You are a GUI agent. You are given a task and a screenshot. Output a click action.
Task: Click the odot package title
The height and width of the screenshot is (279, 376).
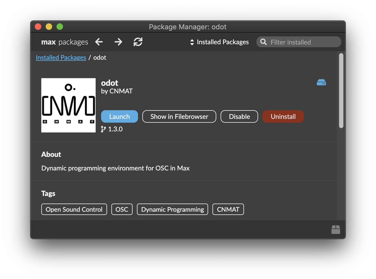tap(109, 83)
